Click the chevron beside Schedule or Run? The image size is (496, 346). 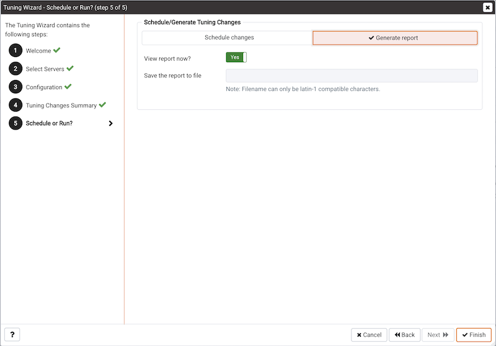[110, 123]
